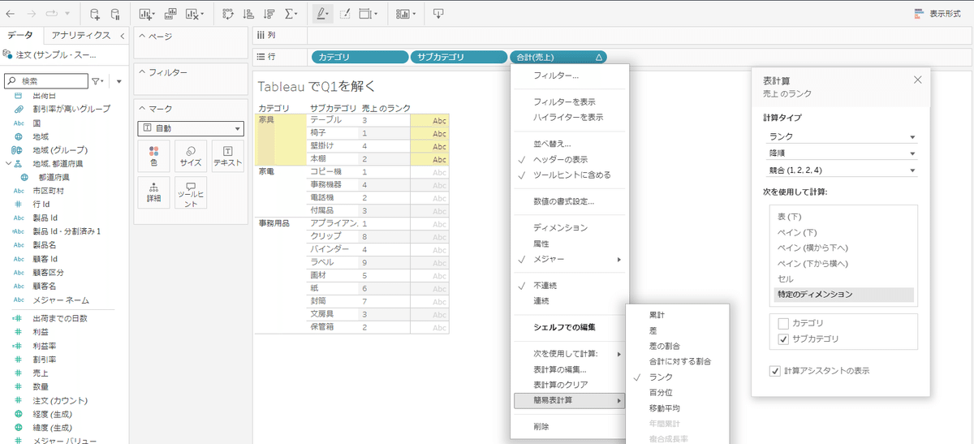Click the 検索 search field

(x=46, y=81)
